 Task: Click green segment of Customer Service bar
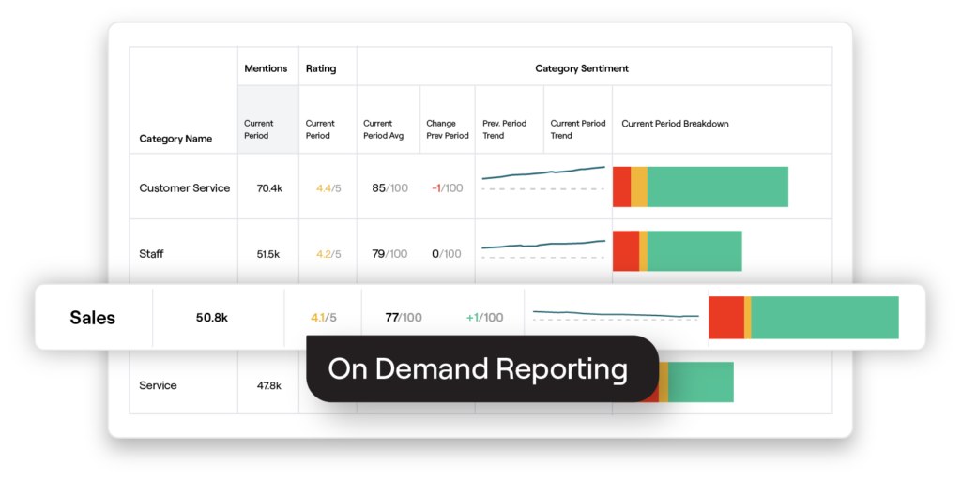717,187
